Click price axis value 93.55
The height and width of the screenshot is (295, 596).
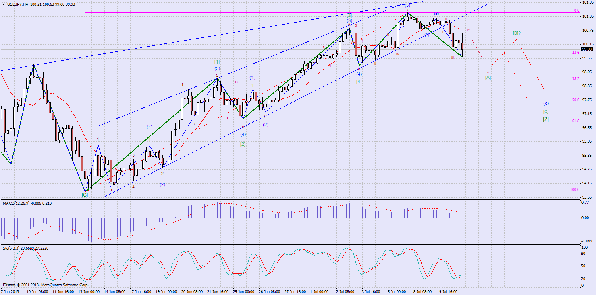587,197
